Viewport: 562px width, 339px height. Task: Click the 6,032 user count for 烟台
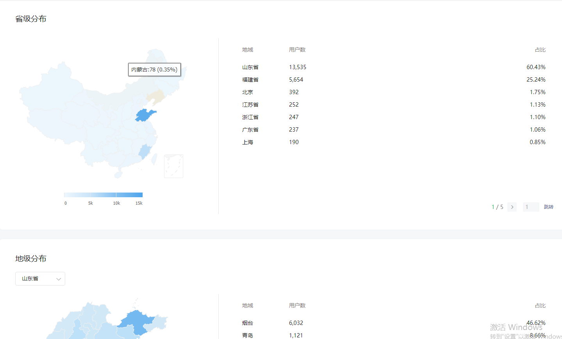(296, 323)
